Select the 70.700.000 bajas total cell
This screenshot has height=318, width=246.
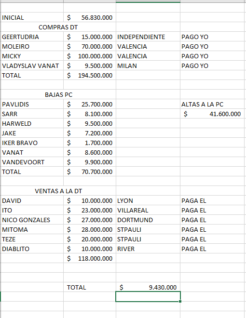tap(90, 172)
